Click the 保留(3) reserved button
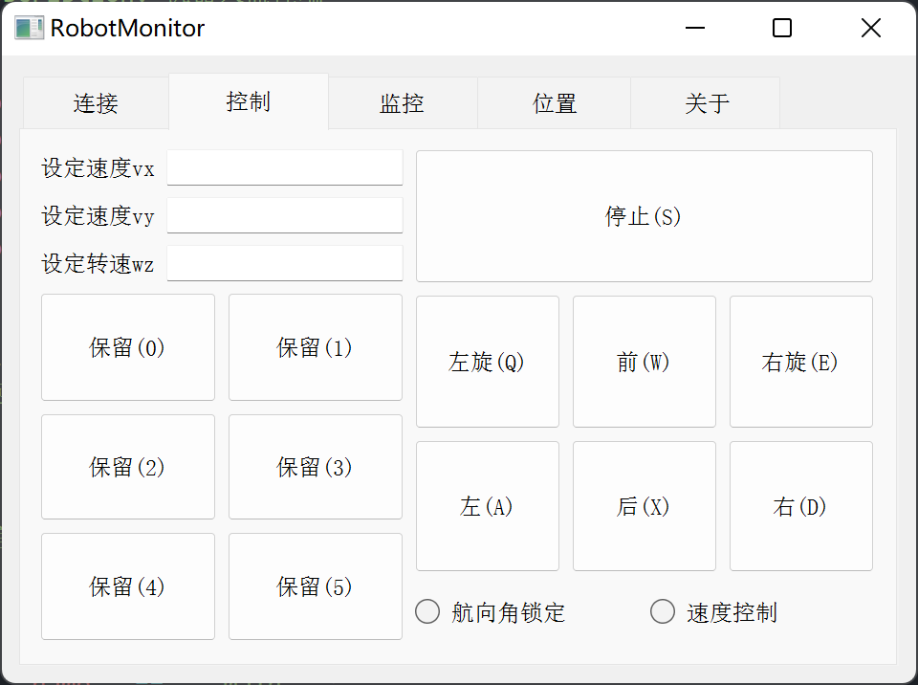The height and width of the screenshot is (685, 918). (x=315, y=467)
